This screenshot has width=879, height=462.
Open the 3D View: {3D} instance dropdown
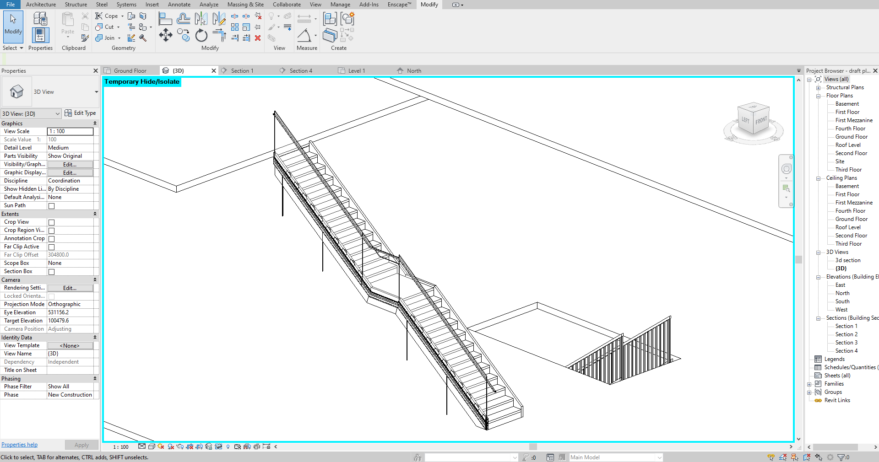click(31, 113)
